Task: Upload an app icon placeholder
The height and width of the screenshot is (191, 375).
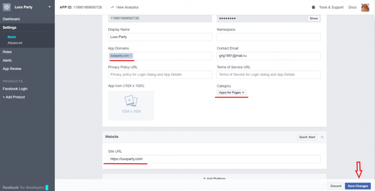Action: tap(131, 106)
